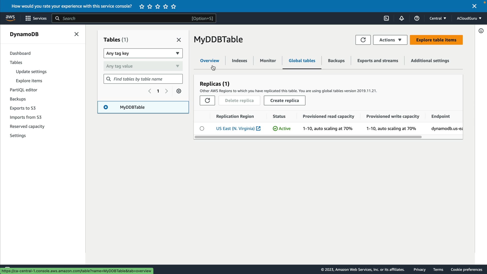Open US East replica external link icon
Viewport: 487px width, 274px height.
pos(258,129)
